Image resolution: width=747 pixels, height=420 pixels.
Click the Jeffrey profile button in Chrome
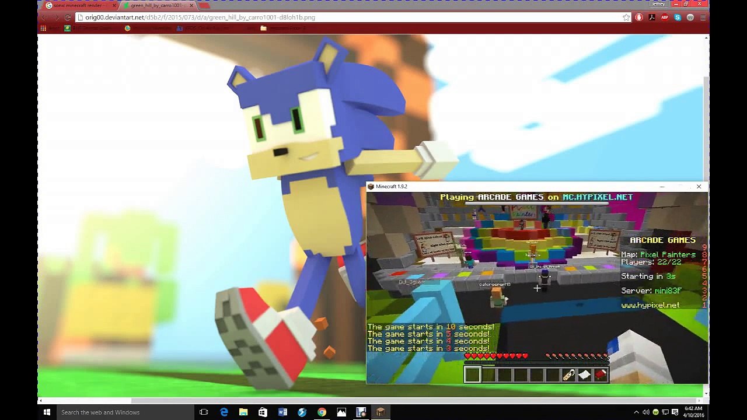click(x=659, y=4)
